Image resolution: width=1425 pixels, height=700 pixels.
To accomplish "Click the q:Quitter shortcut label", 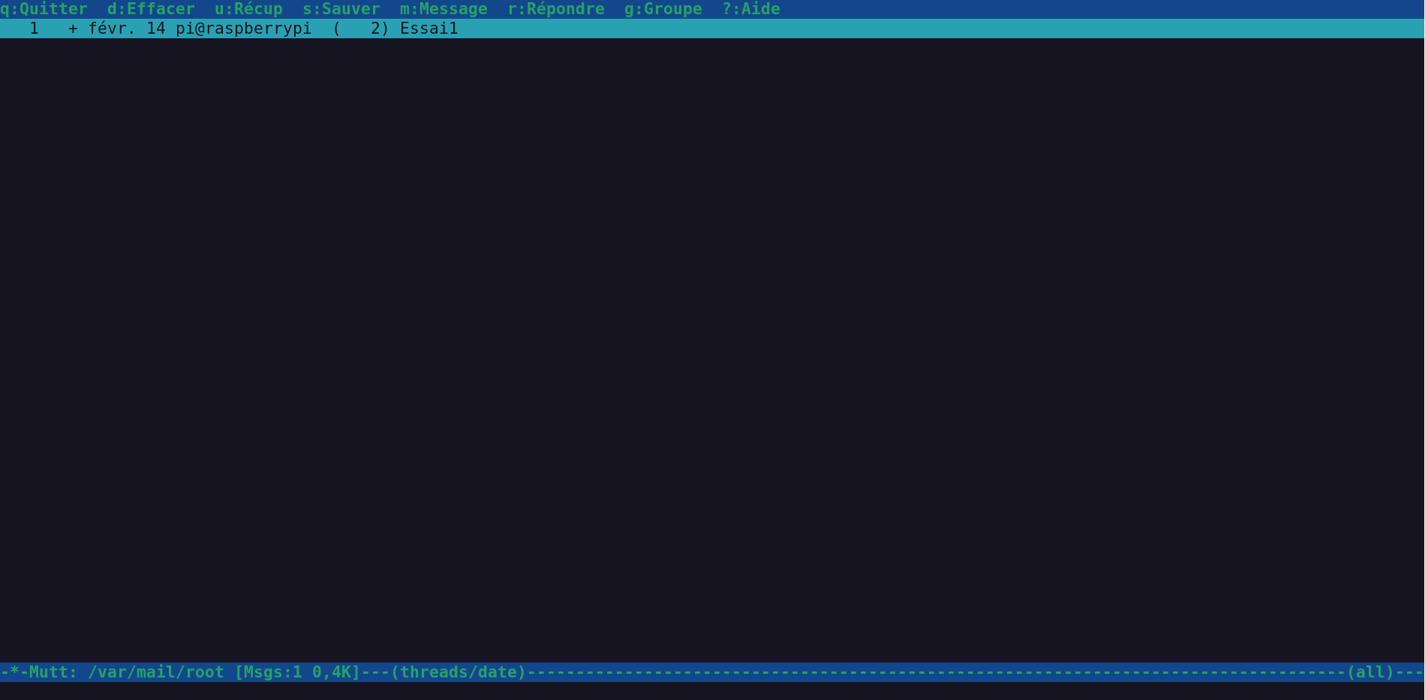I will tap(44, 9).
